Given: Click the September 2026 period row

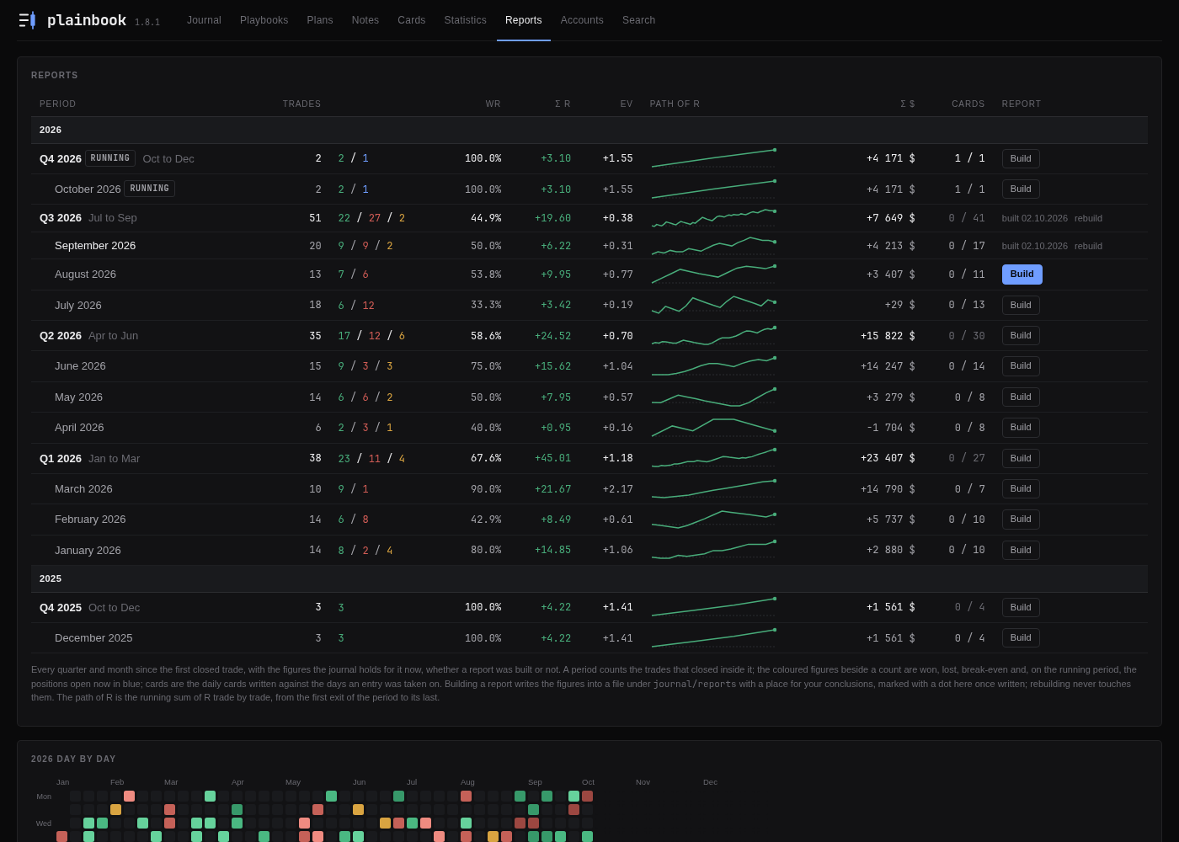Looking at the screenshot, I should point(589,246).
